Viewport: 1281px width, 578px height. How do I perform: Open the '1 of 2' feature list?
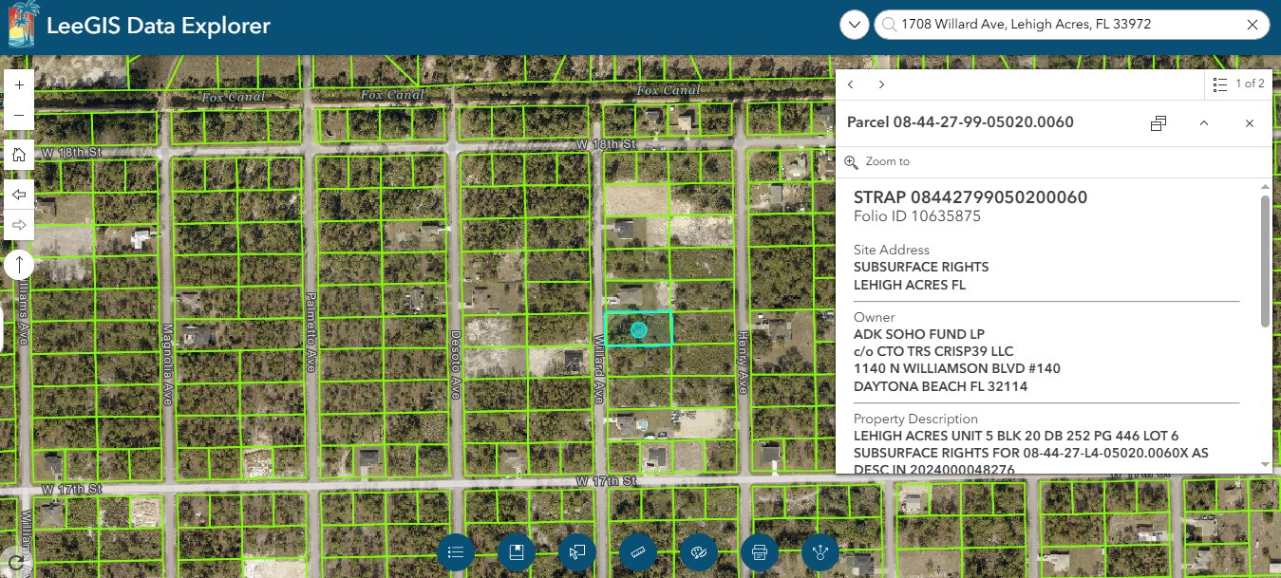1239,84
